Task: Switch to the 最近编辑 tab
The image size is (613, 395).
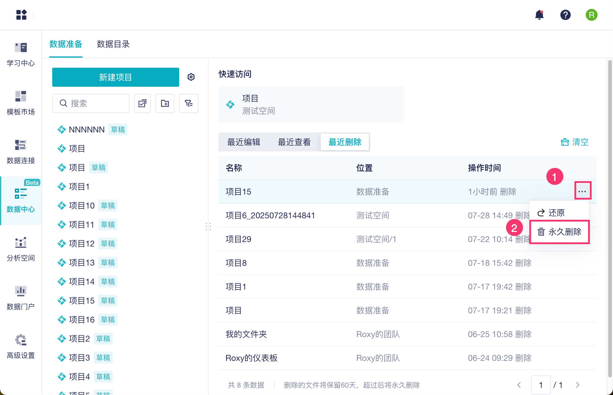Action: [x=244, y=142]
